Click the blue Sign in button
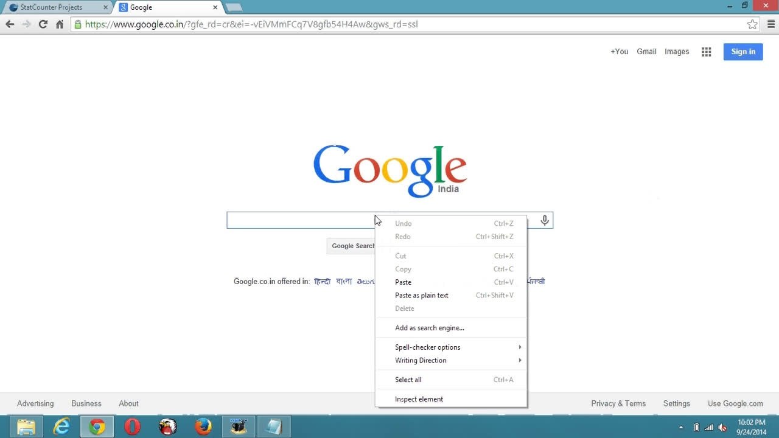 (743, 52)
